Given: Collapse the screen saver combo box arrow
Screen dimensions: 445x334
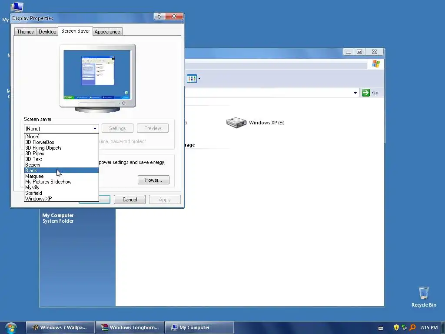Looking at the screenshot, I should click(95, 129).
